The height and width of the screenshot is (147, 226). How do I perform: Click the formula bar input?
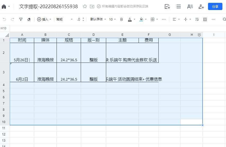(118, 28)
